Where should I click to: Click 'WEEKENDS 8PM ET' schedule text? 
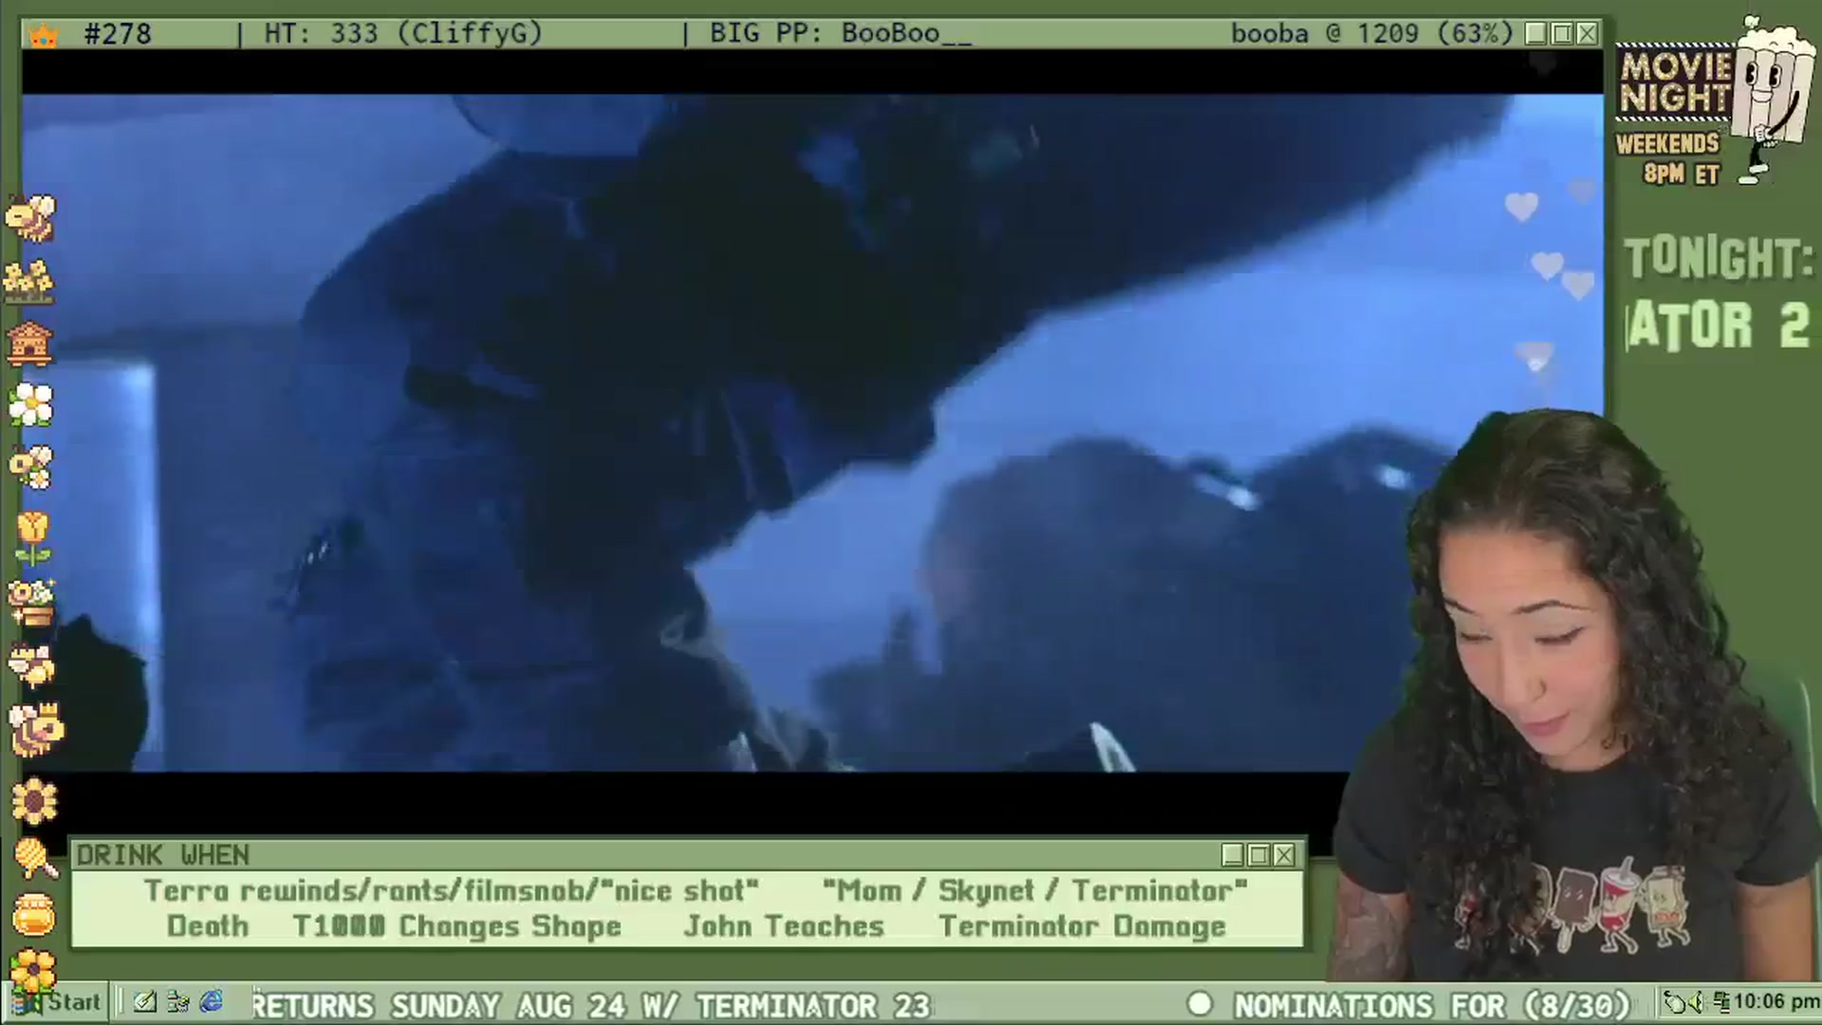[1668, 158]
